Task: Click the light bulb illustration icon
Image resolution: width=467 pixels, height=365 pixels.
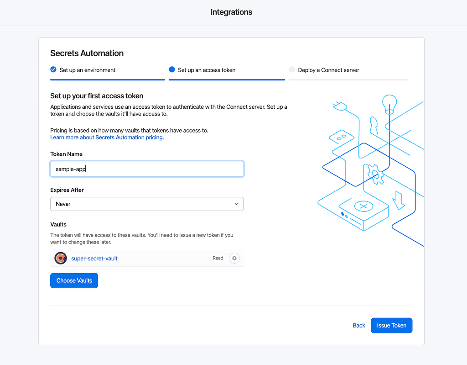Action: click(389, 103)
